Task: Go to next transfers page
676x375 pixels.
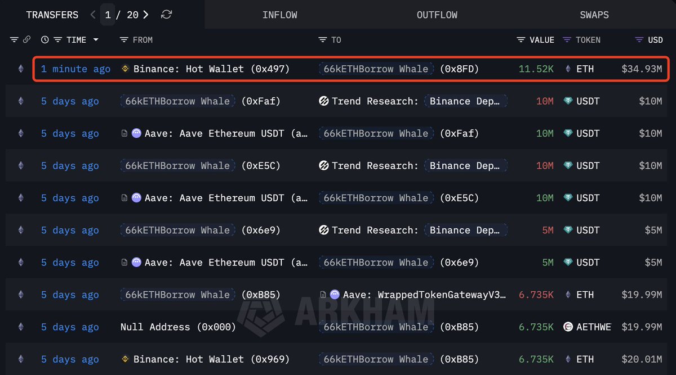Action: tap(146, 15)
